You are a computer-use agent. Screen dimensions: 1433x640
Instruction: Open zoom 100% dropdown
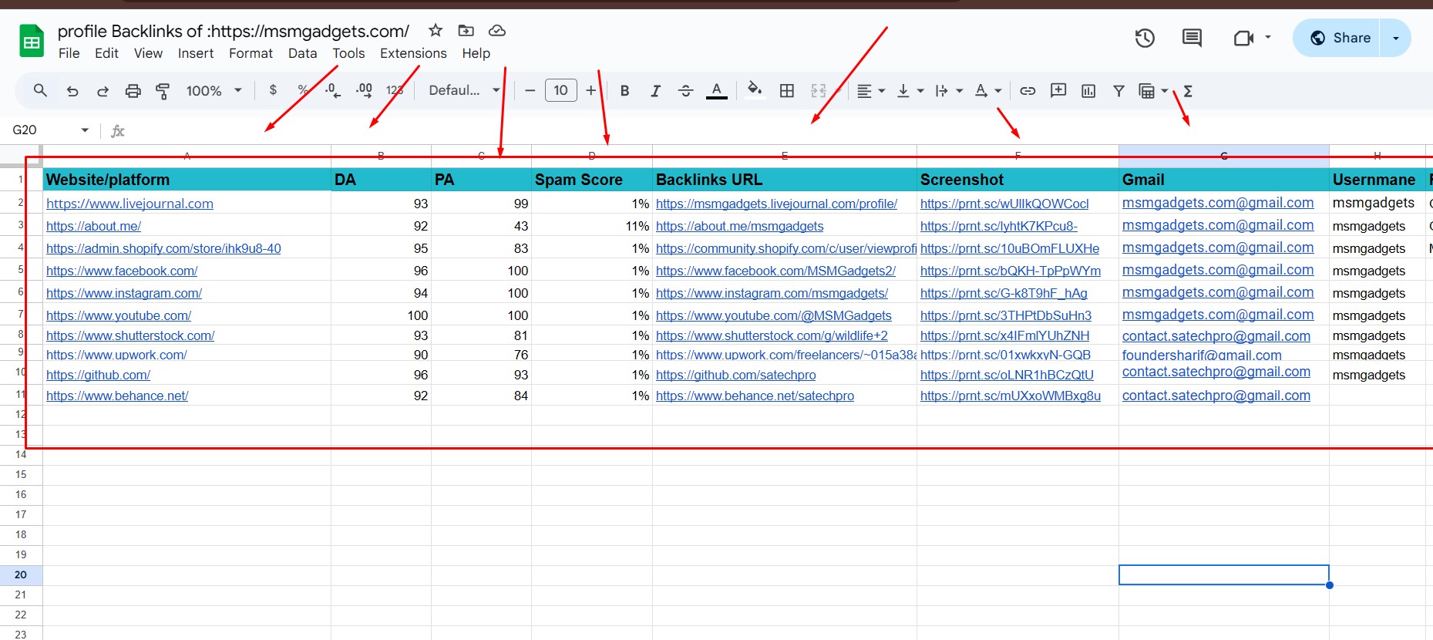point(214,91)
